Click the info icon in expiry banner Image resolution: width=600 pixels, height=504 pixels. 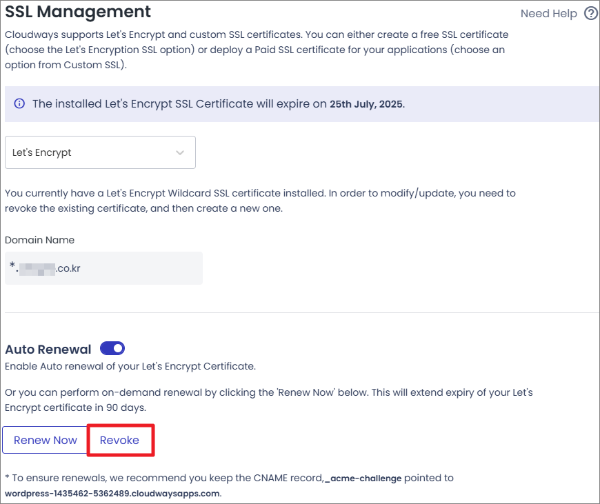coord(19,104)
